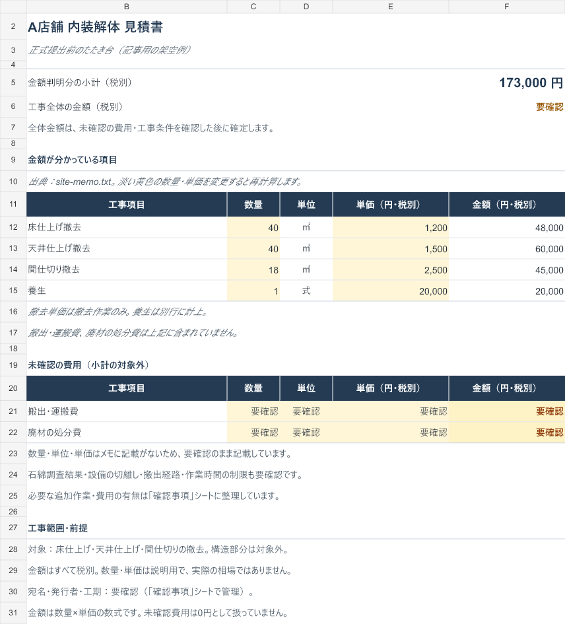Viewport: 565px width, 624px height.
Task: Click the heading 金額が分かっている項目
Action: click(73, 160)
